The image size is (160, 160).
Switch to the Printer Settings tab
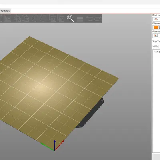click(5, 11)
